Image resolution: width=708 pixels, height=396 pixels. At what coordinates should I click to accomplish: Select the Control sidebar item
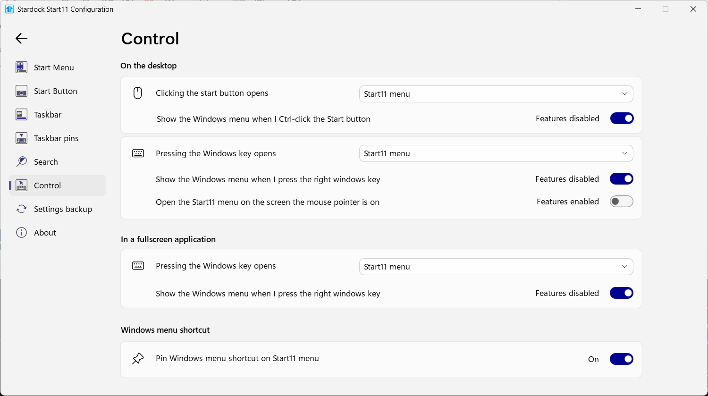pyautogui.click(x=58, y=185)
